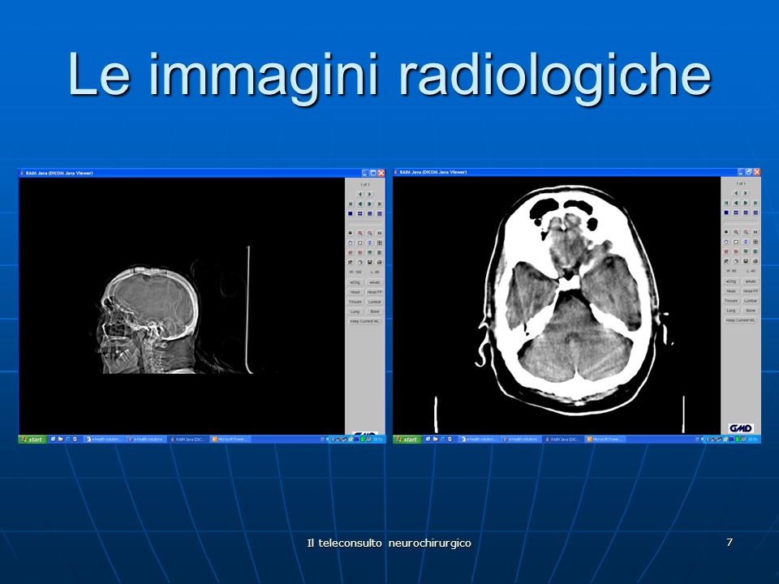779x584 pixels.
Task: Play backward in right viewer panel
Action: [x=736, y=203]
